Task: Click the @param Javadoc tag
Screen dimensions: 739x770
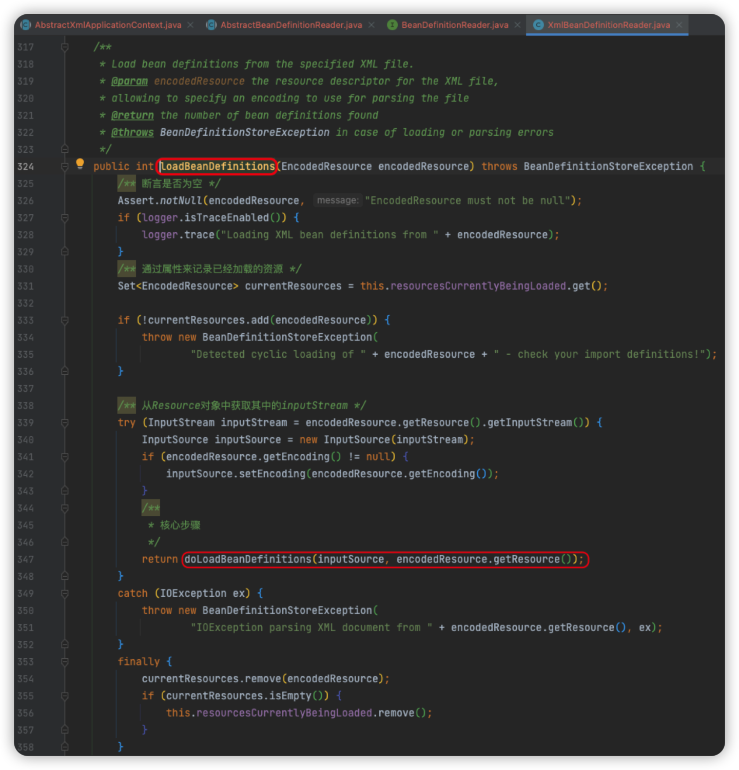Action: [129, 81]
